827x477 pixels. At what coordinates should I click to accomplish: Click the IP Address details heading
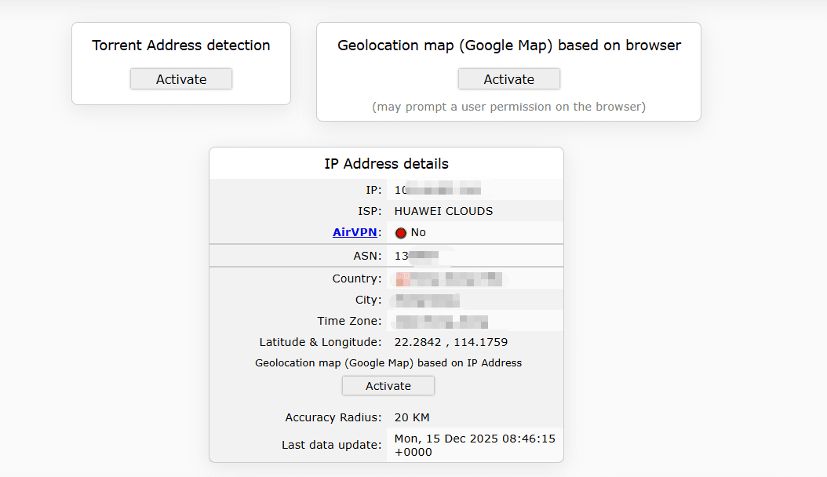(386, 164)
